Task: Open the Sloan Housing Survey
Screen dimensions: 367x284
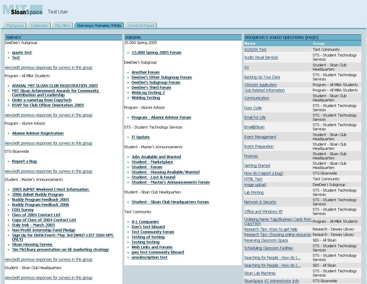Action: pos(32,245)
